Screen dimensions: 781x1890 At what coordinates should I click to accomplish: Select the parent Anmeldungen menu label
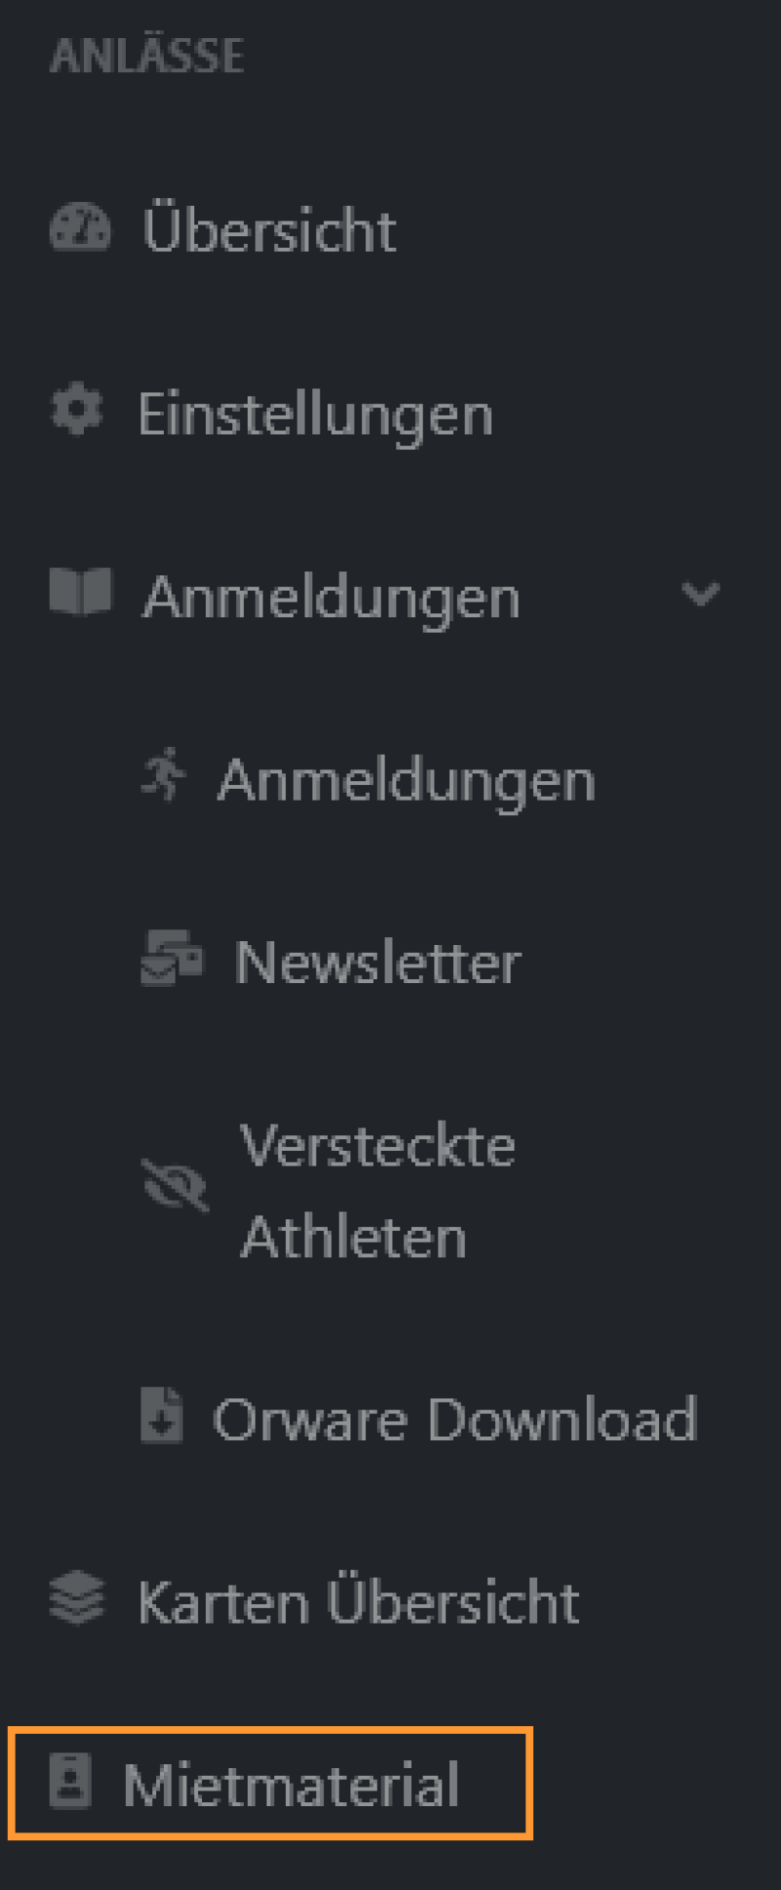[x=331, y=597]
